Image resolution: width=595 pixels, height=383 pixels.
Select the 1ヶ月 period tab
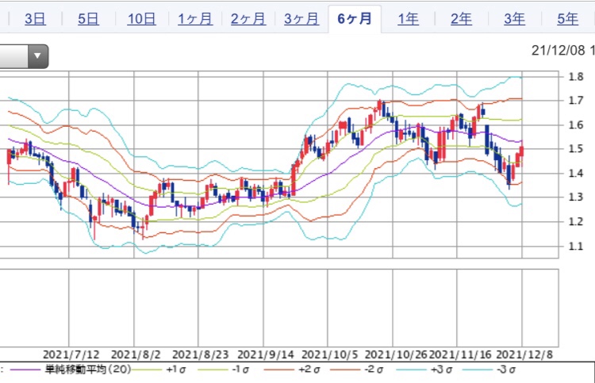click(195, 18)
